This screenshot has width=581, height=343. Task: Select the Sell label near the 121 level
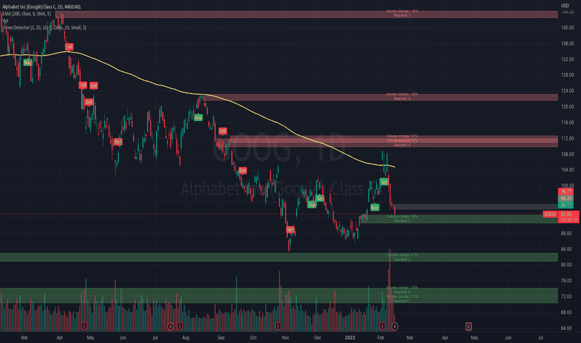click(x=89, y=102)
